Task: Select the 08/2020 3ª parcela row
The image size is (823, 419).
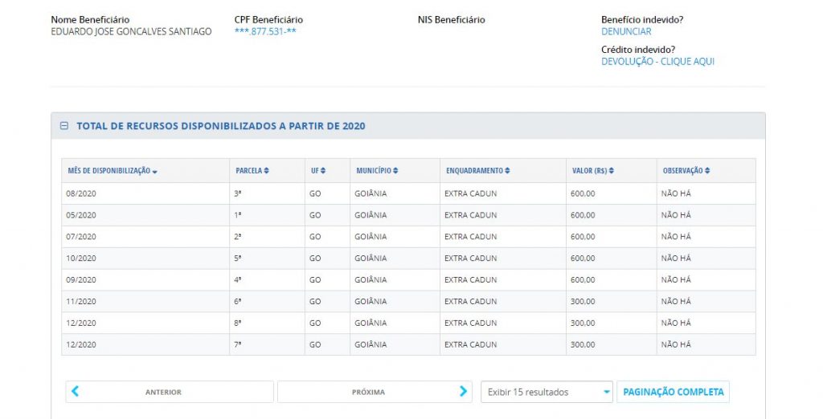Action: tap(408, 193)
